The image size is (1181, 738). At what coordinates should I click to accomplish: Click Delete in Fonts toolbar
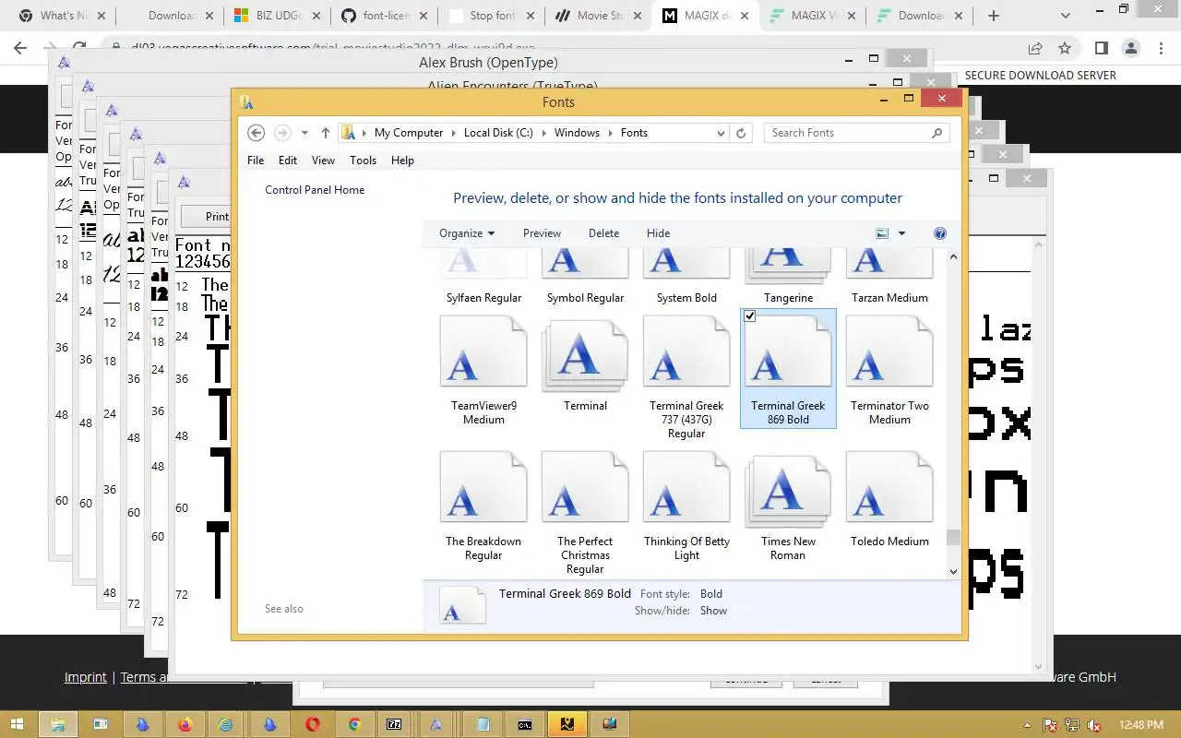(x=603, y=233)
